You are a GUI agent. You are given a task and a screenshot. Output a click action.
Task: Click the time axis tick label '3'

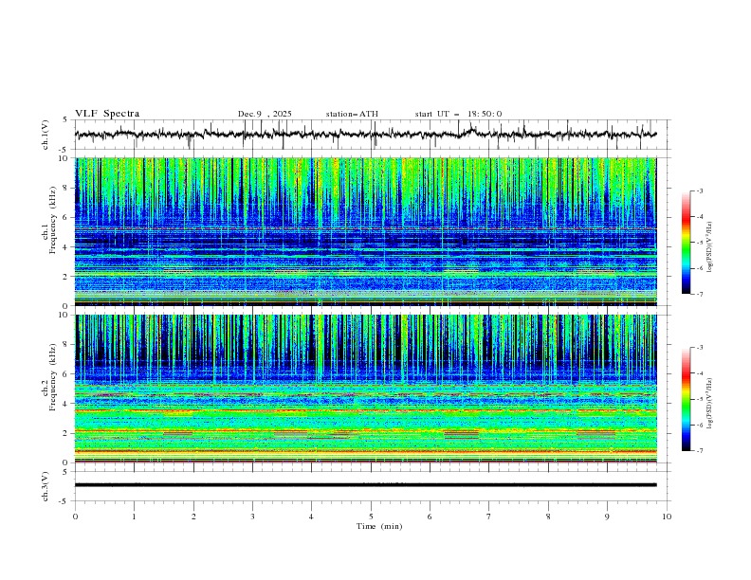[x=252, y=517]
